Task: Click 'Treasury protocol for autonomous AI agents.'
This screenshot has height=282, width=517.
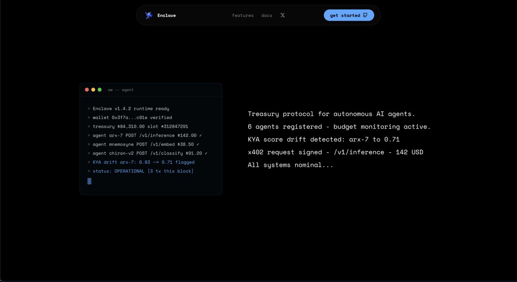Action: (331, 114)
